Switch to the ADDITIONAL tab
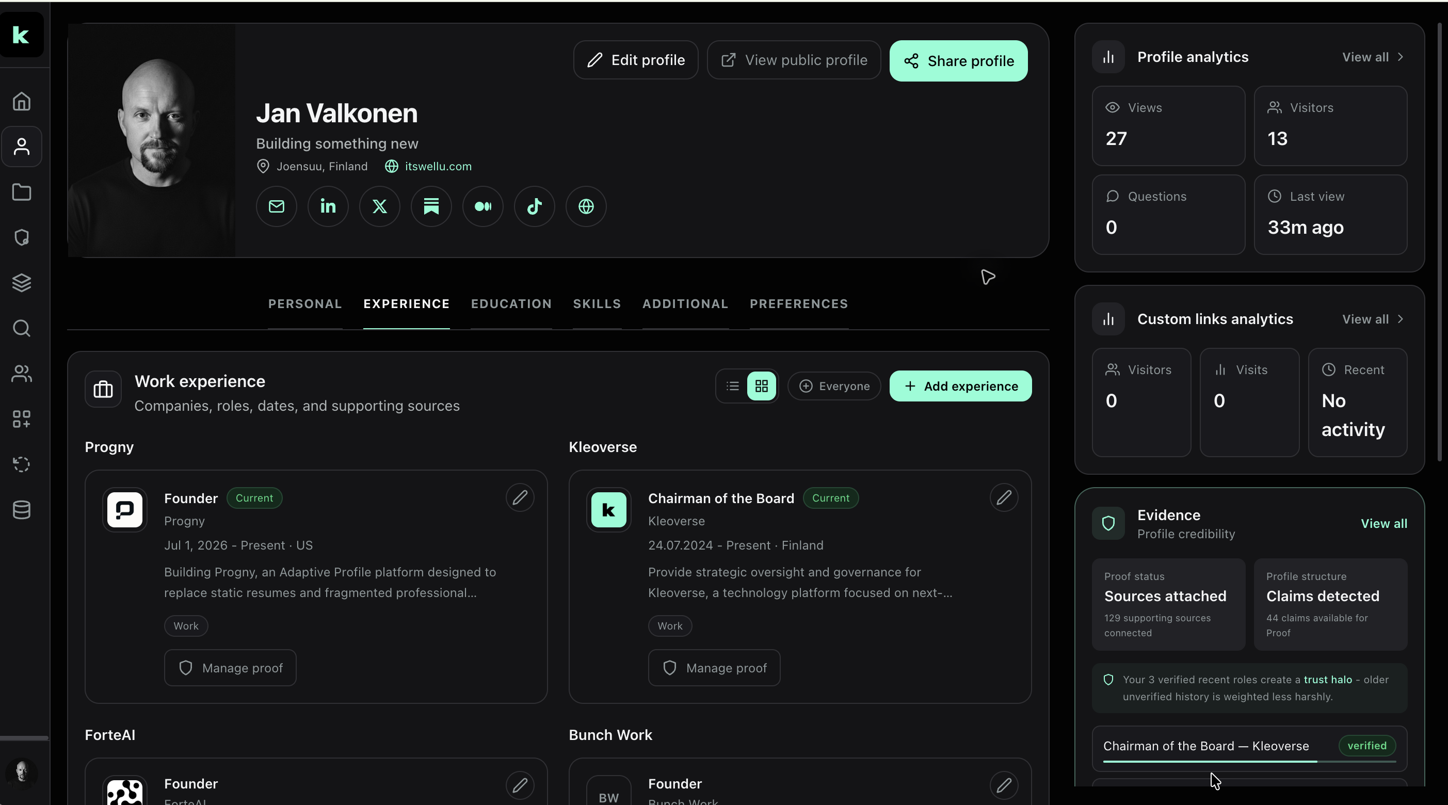This screenshot has height=805, width=1448. pos(685,304)
